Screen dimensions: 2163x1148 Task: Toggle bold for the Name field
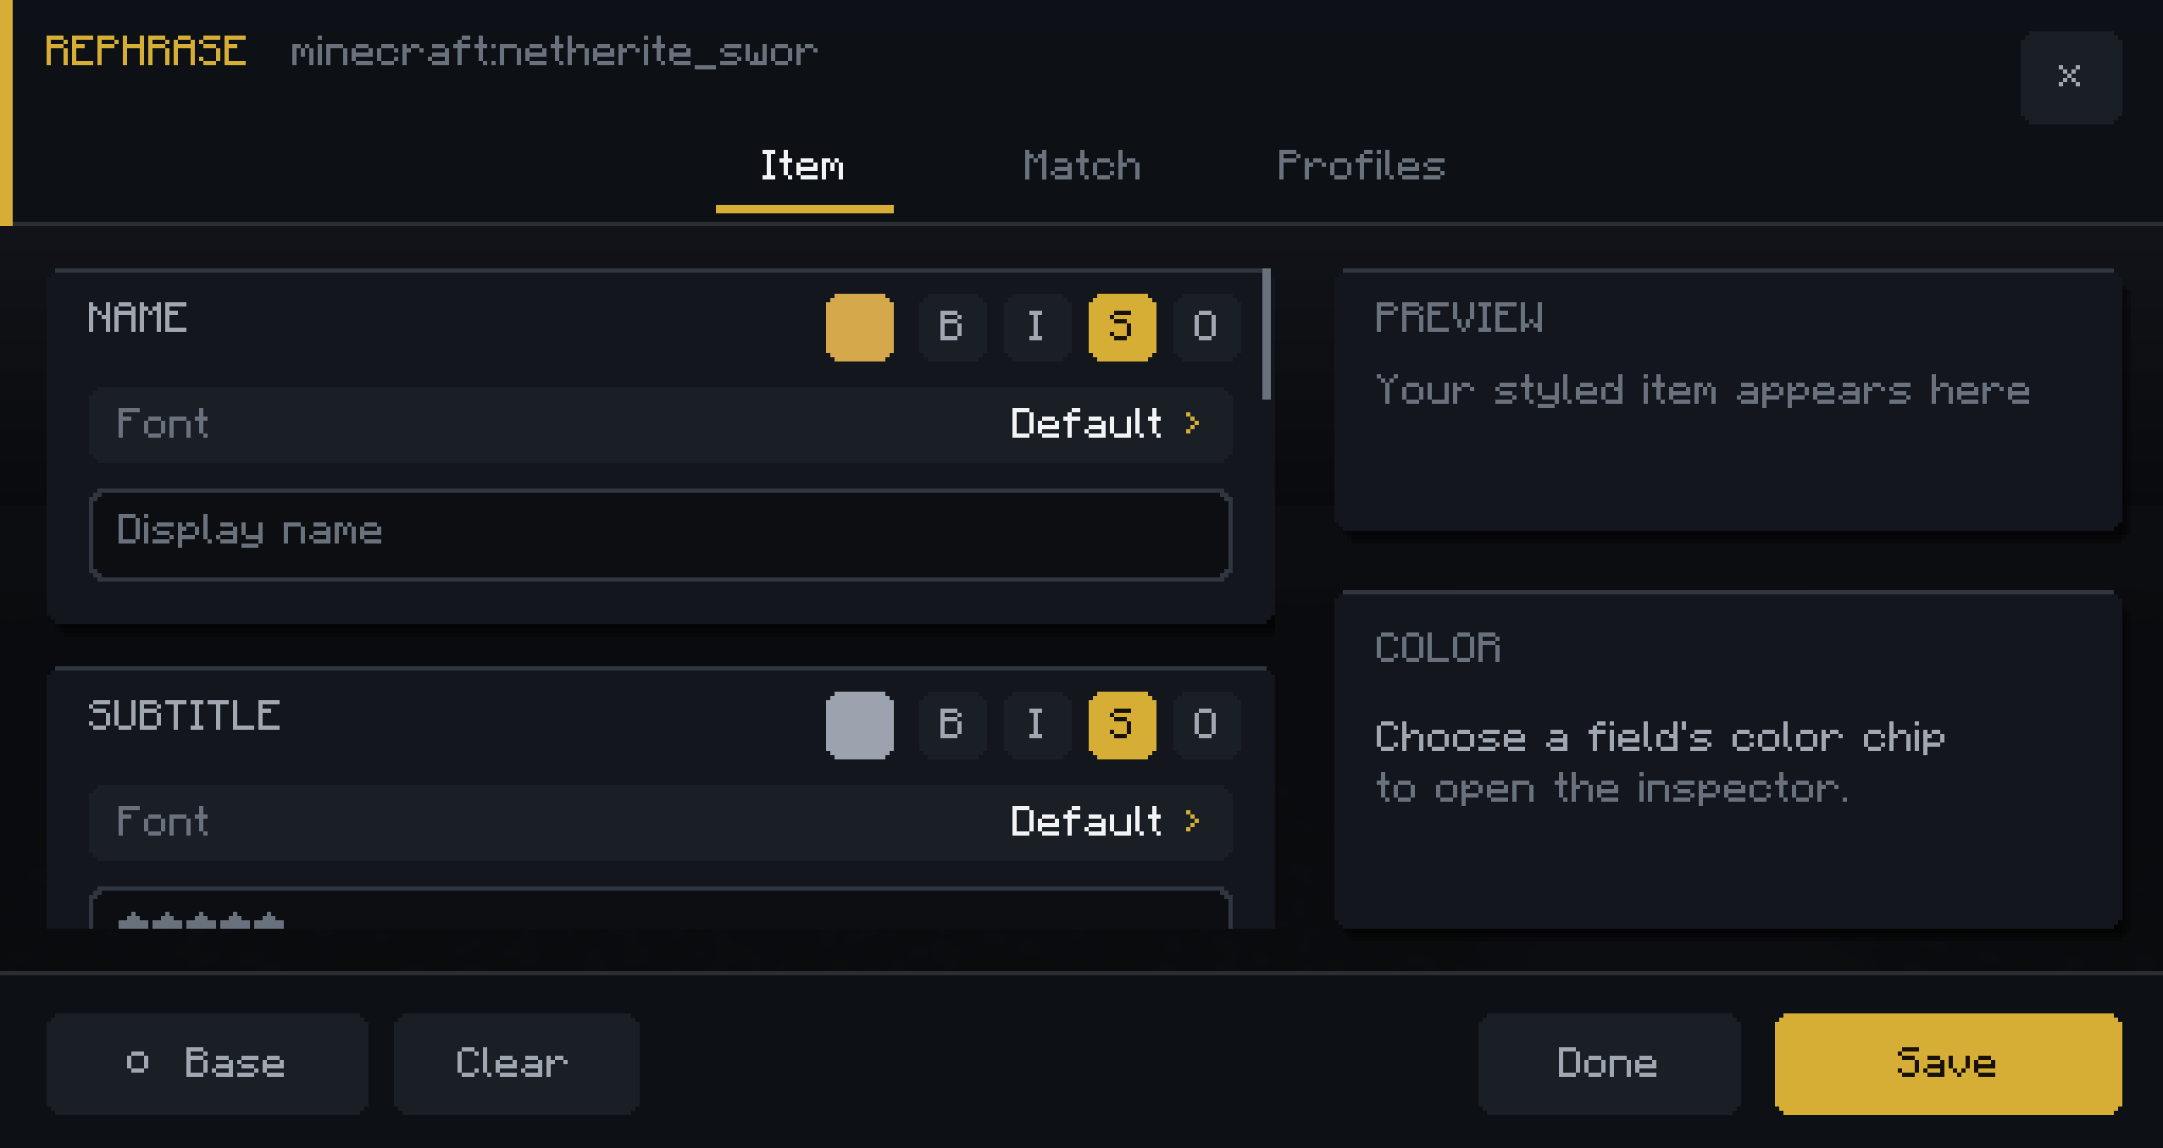pos(952,327)
